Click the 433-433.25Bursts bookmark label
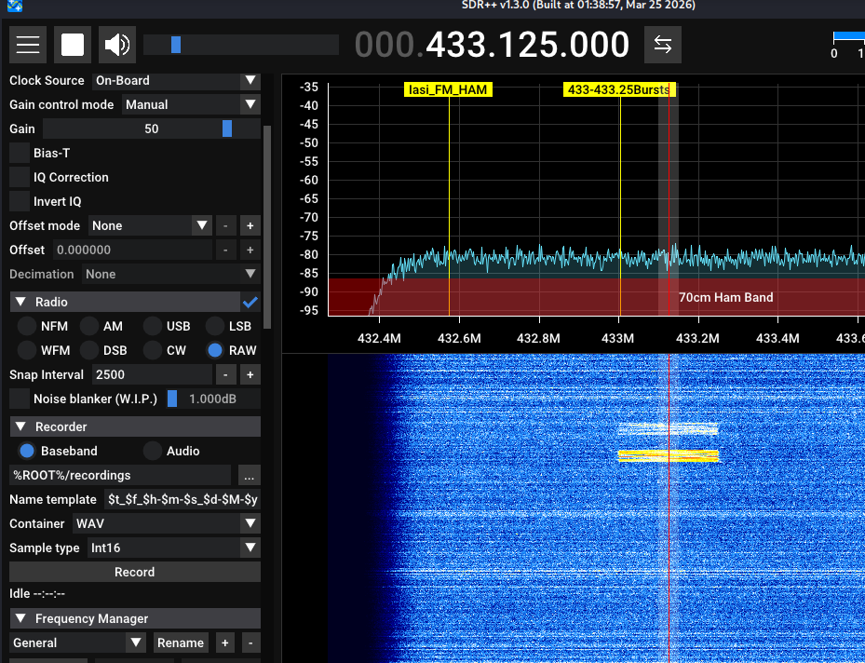The height and width of the screenshot is (663, 865). tap(619, 90)
